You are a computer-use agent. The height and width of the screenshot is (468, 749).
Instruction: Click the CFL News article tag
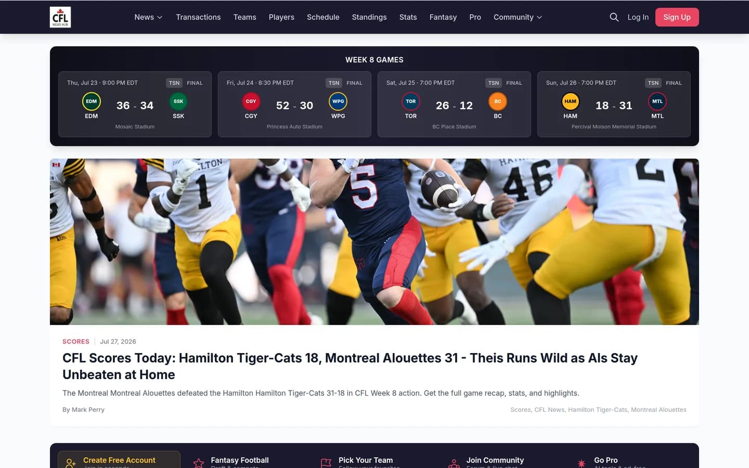(549, 410)
